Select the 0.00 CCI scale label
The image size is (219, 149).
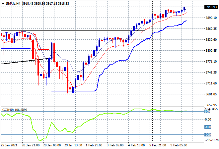coord(208,119)
